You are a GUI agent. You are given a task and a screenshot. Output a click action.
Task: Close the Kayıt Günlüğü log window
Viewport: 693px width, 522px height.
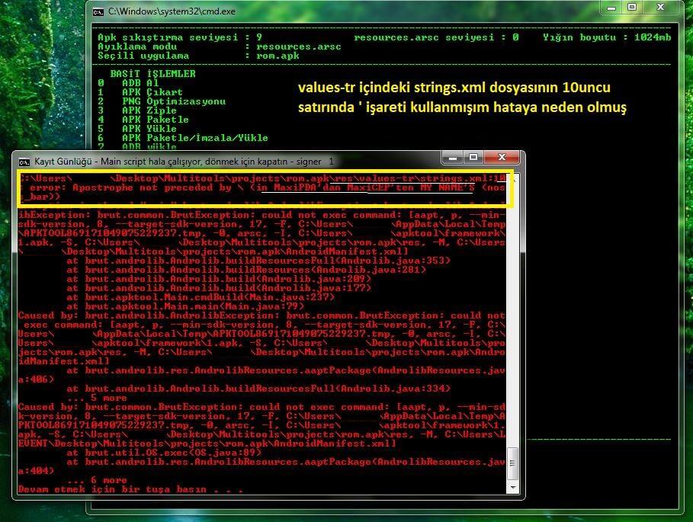(x=502, y=158)
